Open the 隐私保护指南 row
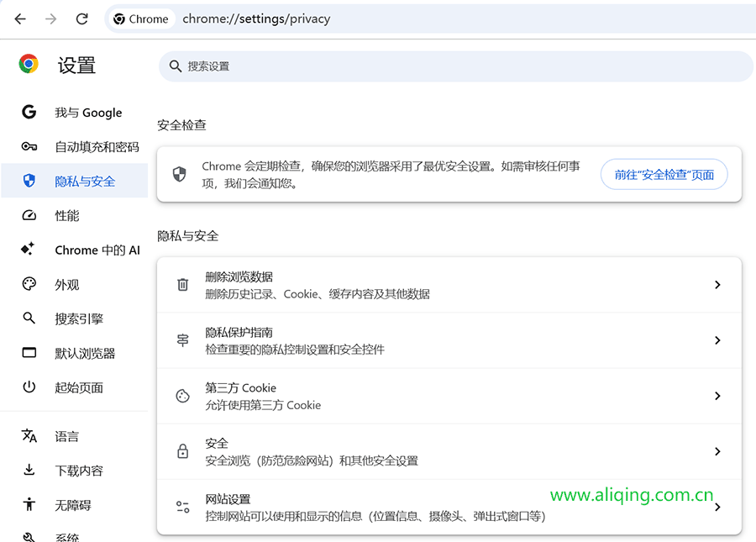The height and width of the screenshot is (542, 756). click(x=449, y=340)
